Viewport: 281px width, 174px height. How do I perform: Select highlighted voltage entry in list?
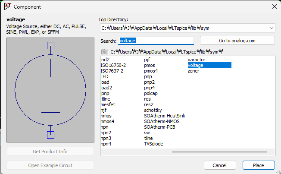(x=209, y=65)
